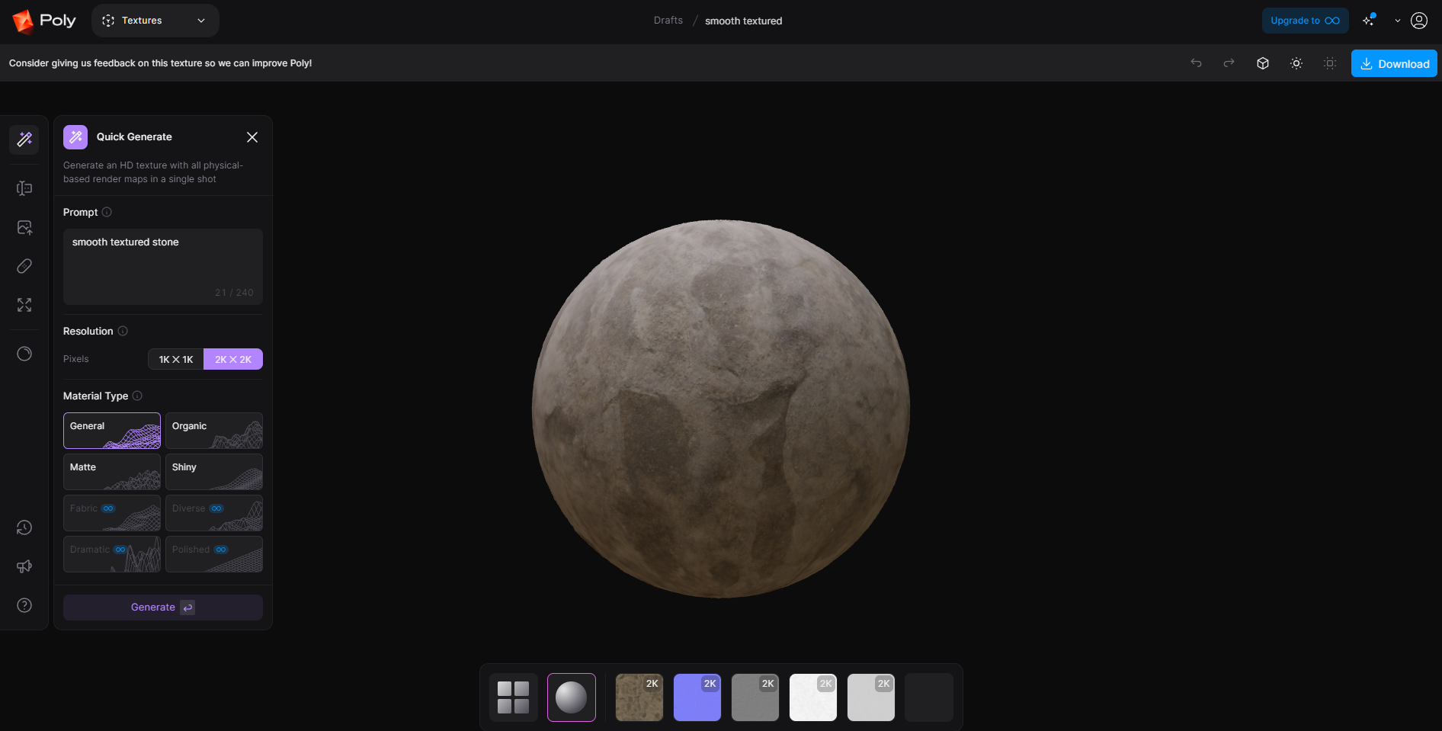The height and width of the screenshot is (731, 1442).
Task: Open the image upload tool in sidebar
Action: coord(24,227)
